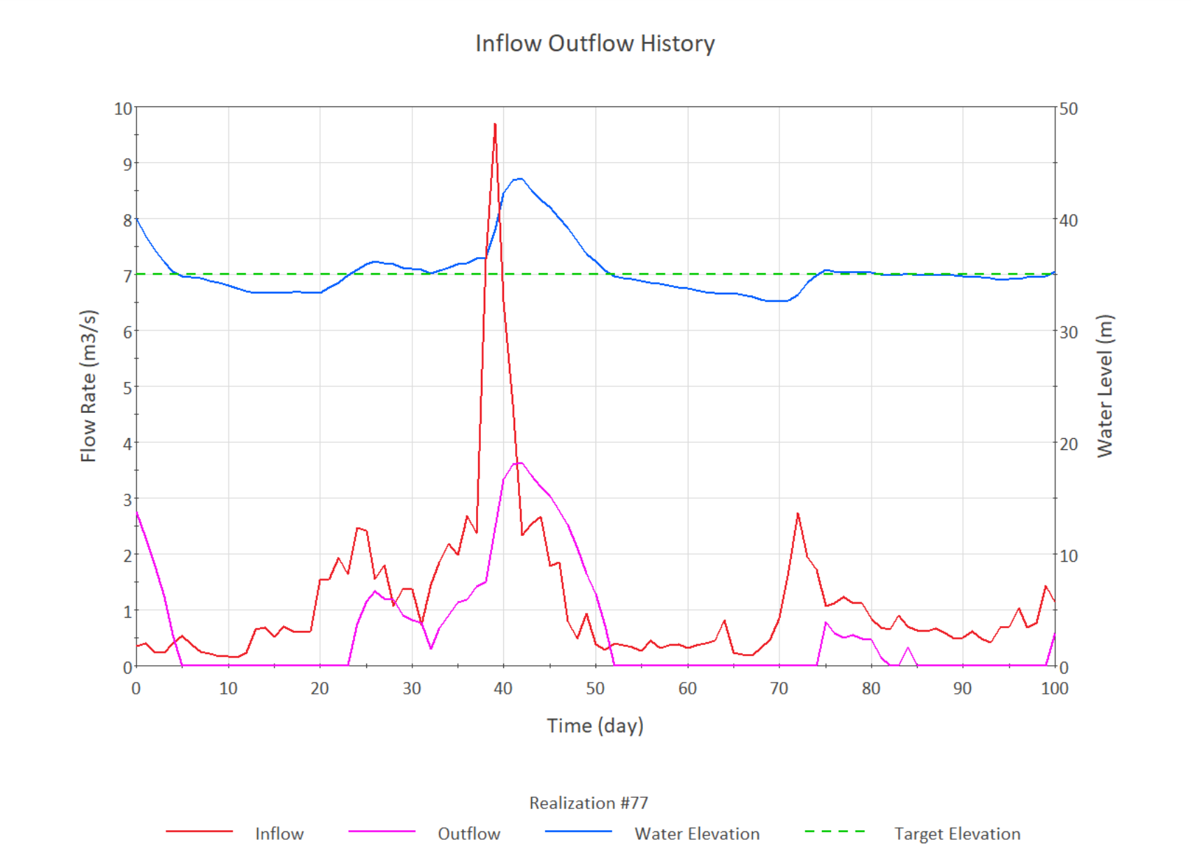This screenshot has height=865, width=1191.
Task: Toggle the Outflow legend text label
Action: 469,834
